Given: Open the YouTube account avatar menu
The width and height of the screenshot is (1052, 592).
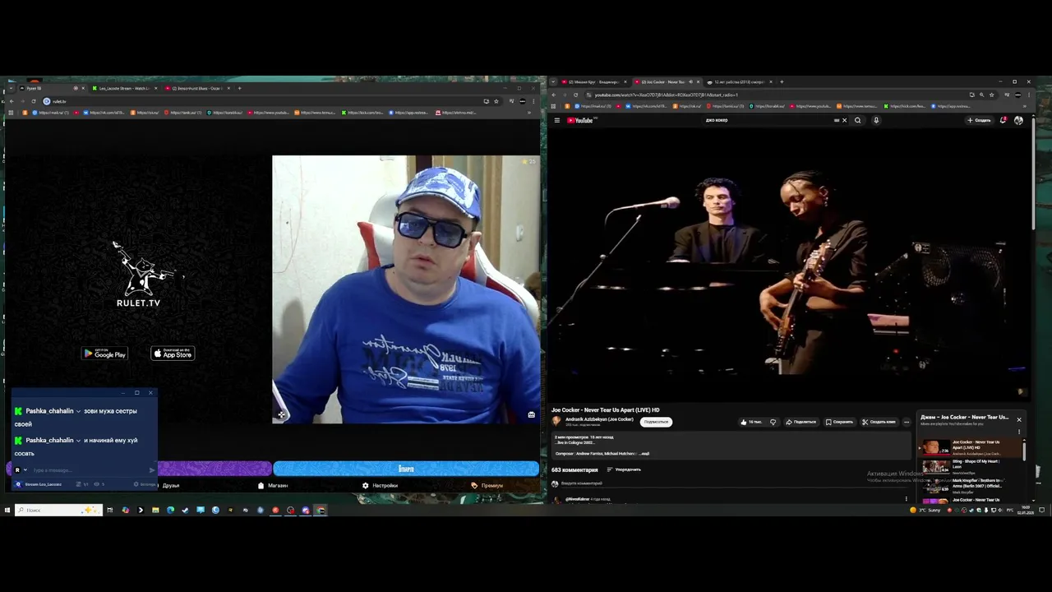Looking at the screenshot, I should (1018, 120).
